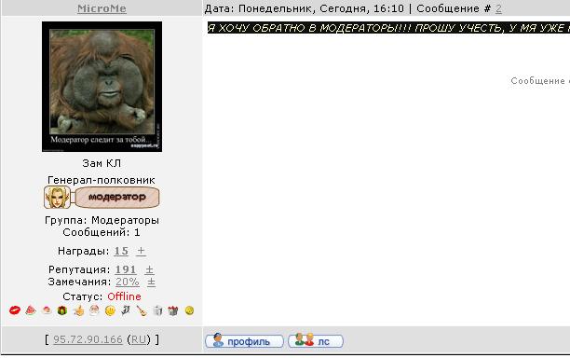Click the thumbs-up award icon
Image resolution: width=570 pixels, height=358 pixels.
(x=78, y=310)
